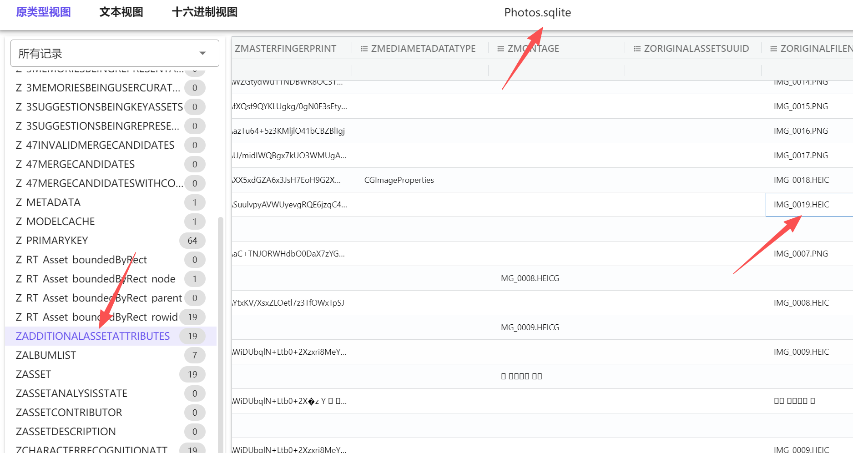Select the 原类型视图 tab
853x453 pixels.
[x=43, y=12]
